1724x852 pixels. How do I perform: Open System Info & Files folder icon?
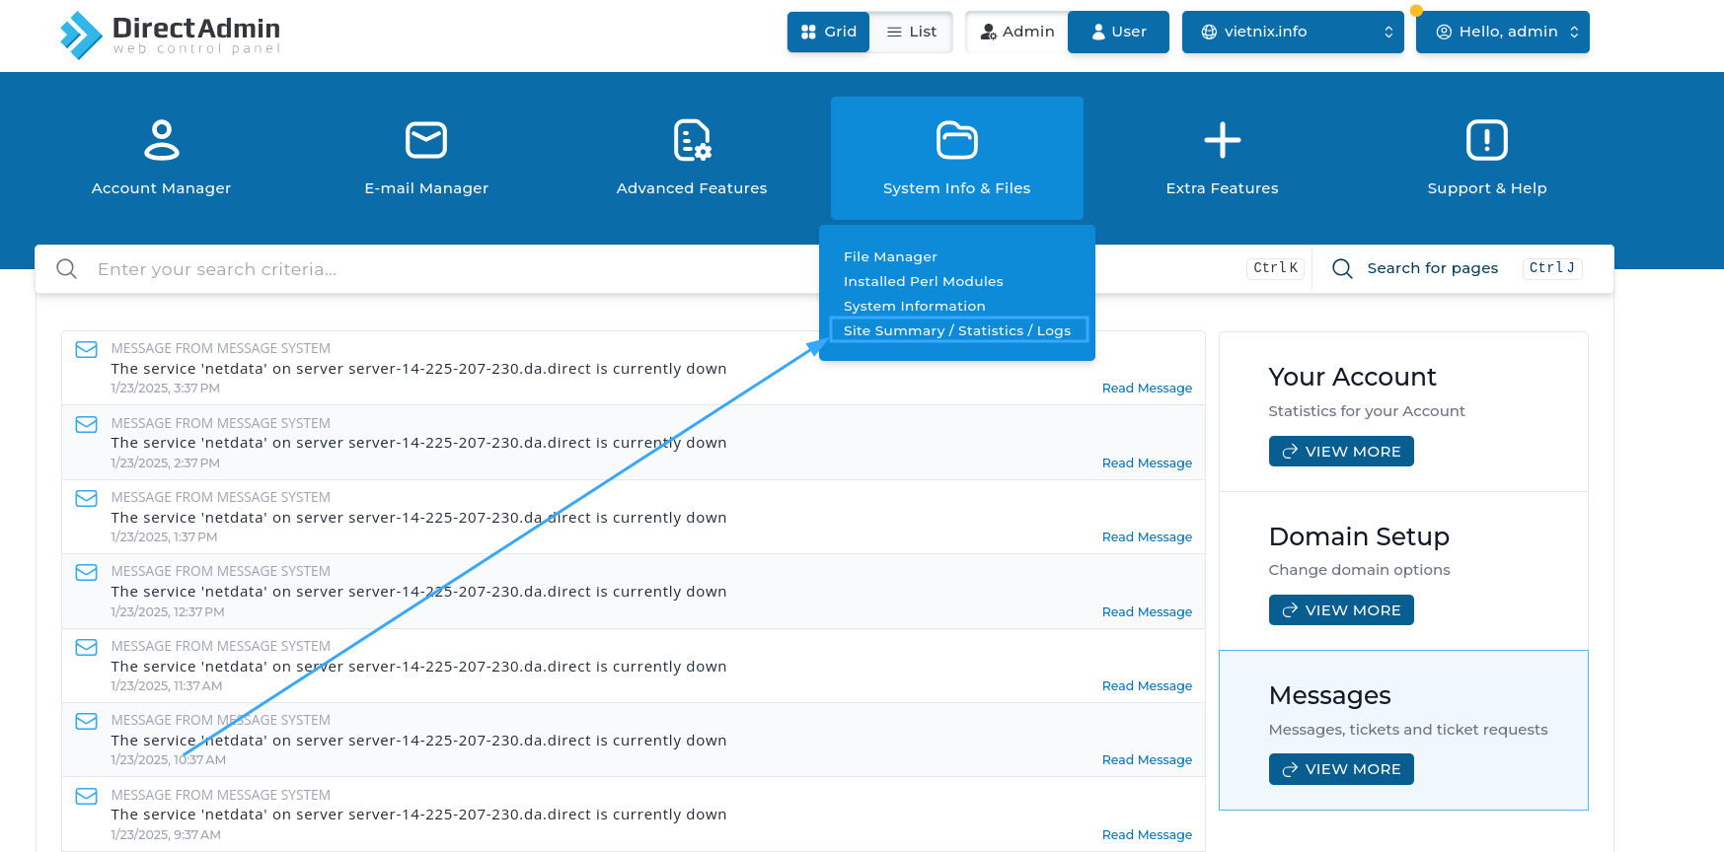click(x=957, y=140)
